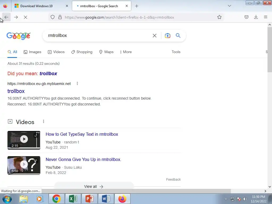Open Windows Explorer from the taskbar
This screenshot has width=272, height=204.
pyautogui.click(x=24, y=199)
